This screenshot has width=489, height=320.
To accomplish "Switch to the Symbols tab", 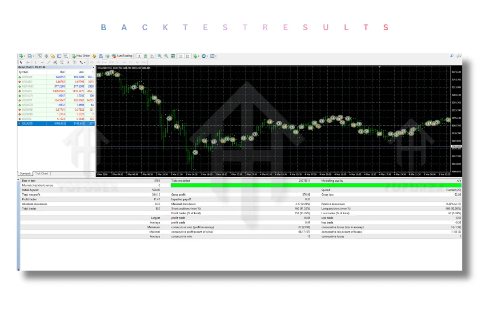I will 25,173.
